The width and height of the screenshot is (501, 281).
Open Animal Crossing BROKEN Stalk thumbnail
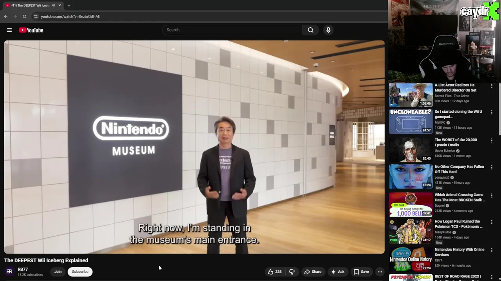[x=411, y=205]
